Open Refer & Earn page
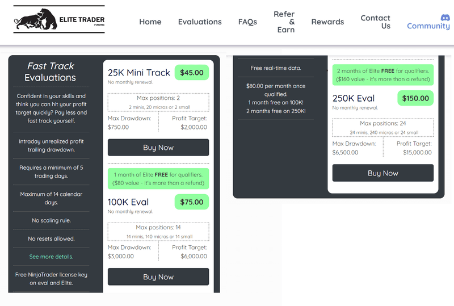454x306 pixels. tap(284, 22)
